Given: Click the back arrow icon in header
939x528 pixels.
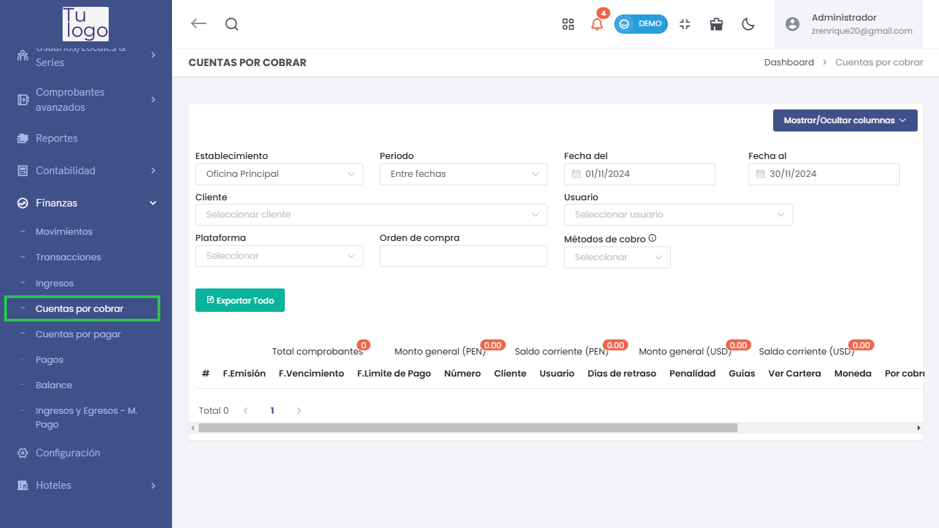Looking at the screenshot, I should pos(199,24).
